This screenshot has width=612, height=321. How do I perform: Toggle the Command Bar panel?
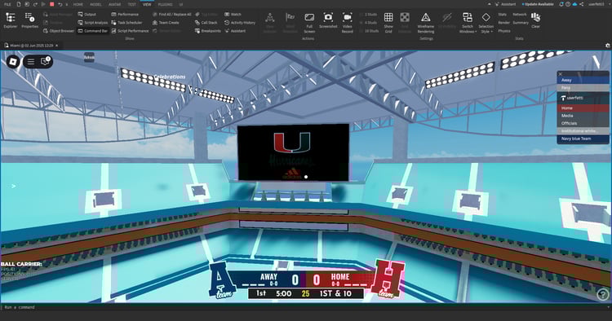pos(92,31)
